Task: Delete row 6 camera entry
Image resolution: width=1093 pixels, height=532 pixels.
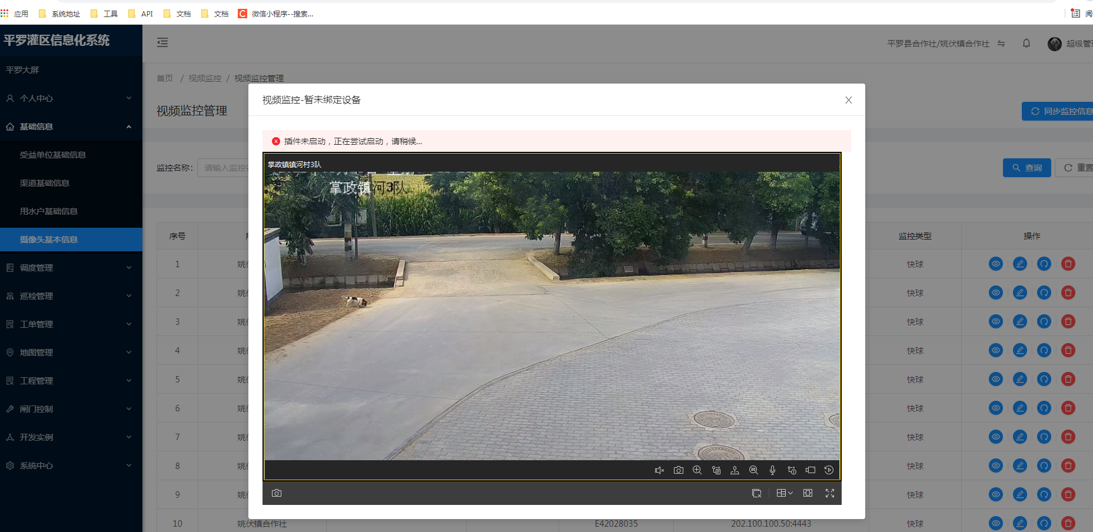Action: click(x=1068, y=408)
